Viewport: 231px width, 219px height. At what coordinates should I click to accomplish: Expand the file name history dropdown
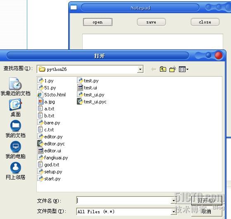click(174, 200)
